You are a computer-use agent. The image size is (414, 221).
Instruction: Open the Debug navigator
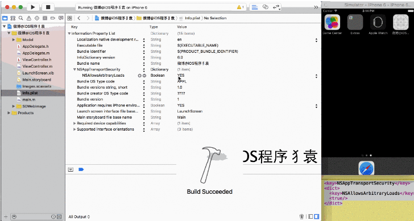pos(45,18)
